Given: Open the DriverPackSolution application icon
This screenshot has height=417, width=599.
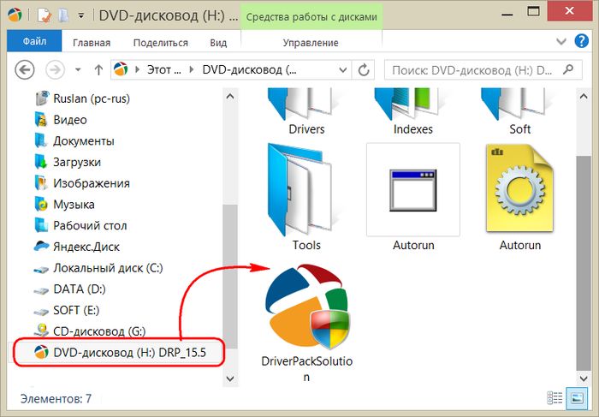Looking at the screenshot, I should coord(306,308).
